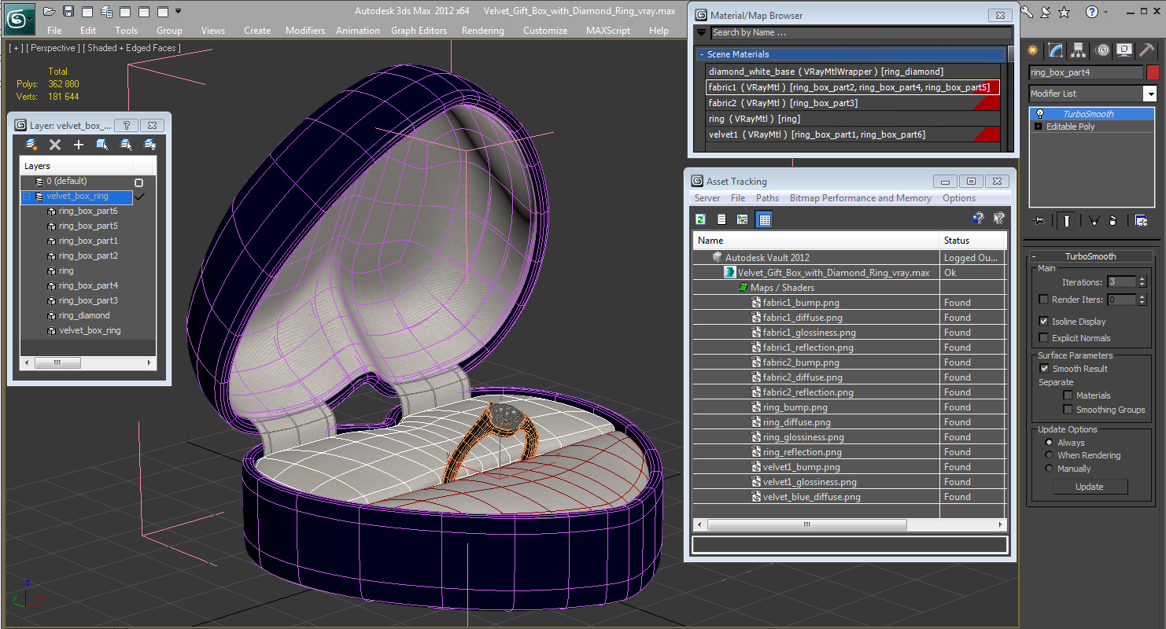This screenshot has height=629, width=1166.
Task: Click Select Highlighted Objects icon in Layer dialog
Action: coord(102,145)
